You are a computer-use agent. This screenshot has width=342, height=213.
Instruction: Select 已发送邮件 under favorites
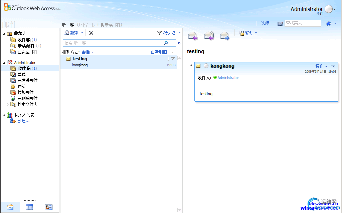(x=27, y=52)
